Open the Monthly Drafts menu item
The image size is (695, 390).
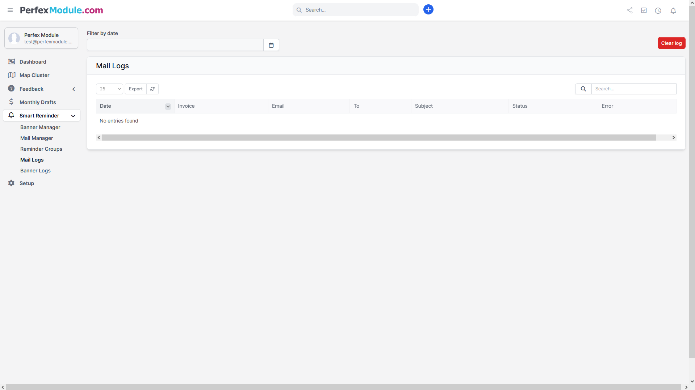click(38, 102)
